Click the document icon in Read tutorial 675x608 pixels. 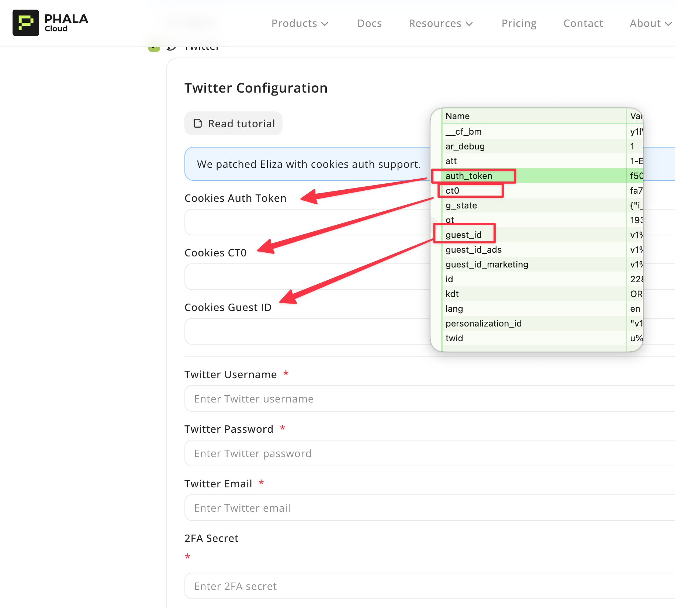198,123
